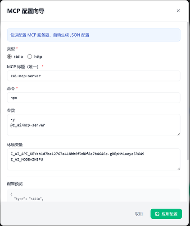Viewport: 190px width, 226px height.
Task: Click the save icon in 应用配置 button
Action: 157,214
